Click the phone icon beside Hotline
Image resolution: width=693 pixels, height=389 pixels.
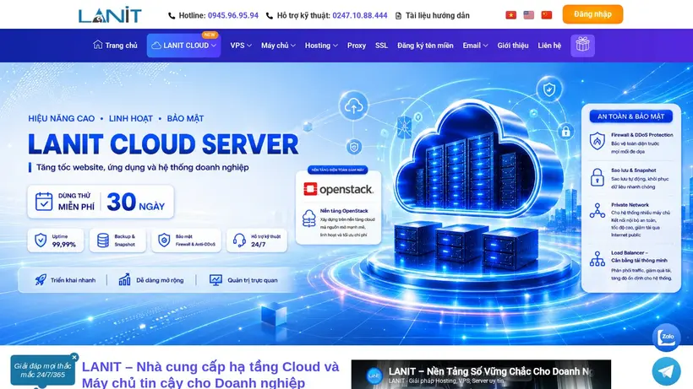172,16
